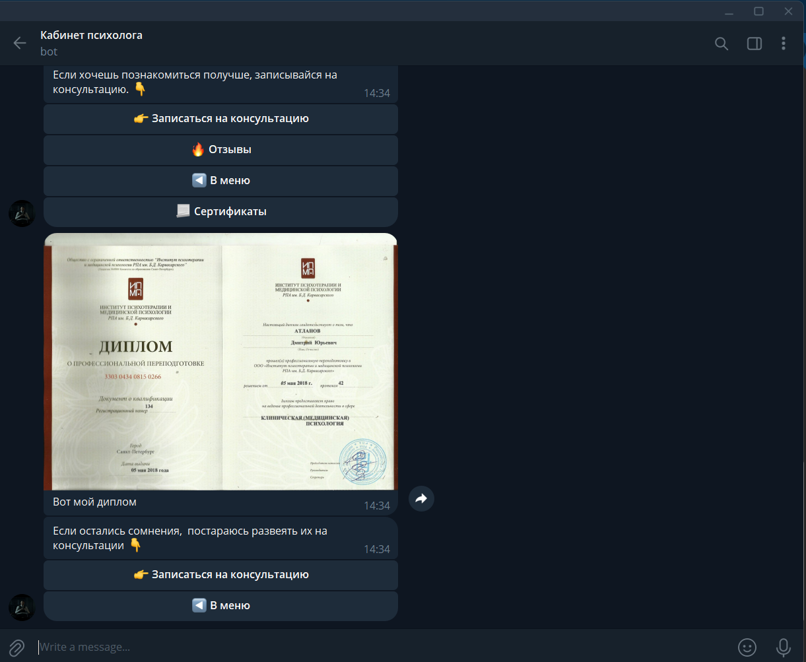This screenshot has width=806, height=662.
Task: Open the diploma photo
Action: (x=221, y=362)
